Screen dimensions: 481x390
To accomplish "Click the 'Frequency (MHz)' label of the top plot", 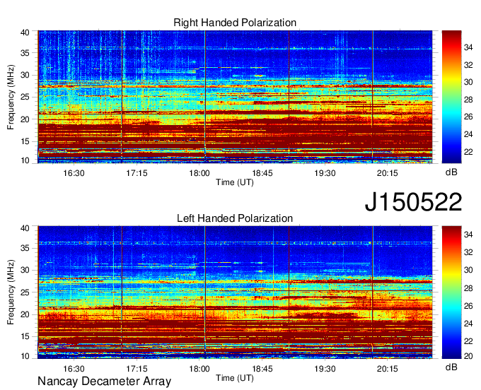I will coord(11,97).
